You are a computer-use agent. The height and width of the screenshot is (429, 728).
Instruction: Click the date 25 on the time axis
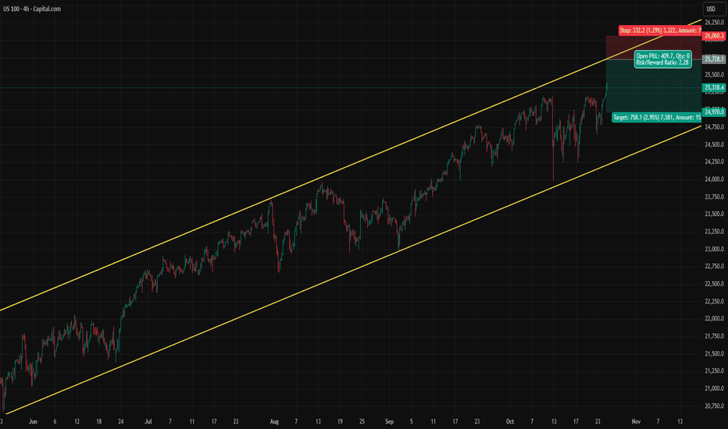click(362, 421)
